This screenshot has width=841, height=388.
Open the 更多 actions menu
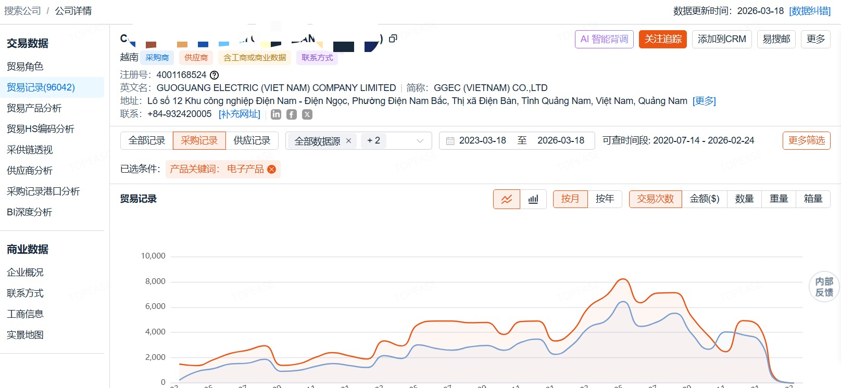point(815,39)
